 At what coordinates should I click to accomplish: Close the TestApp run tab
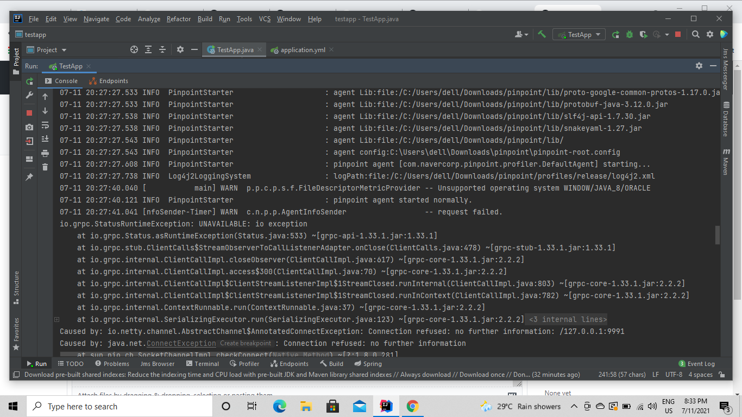tap(89, 66)
